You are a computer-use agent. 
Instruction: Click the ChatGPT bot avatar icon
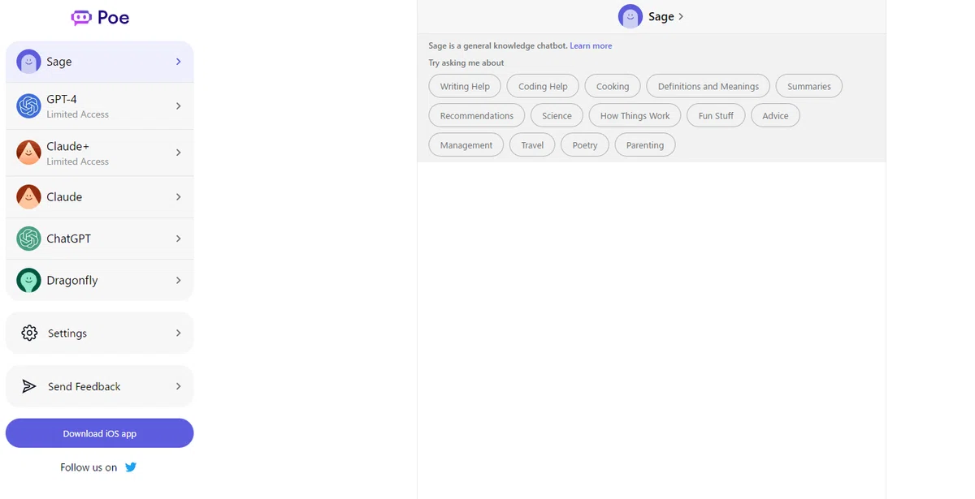pos(28,239)
